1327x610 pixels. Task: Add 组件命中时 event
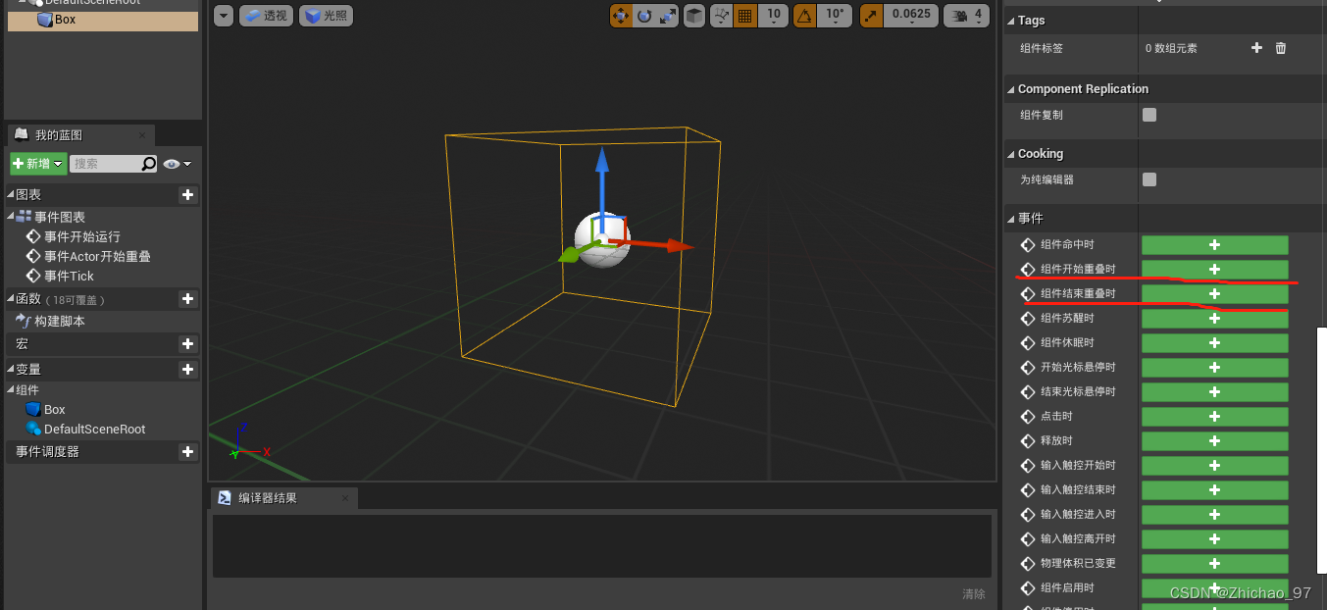(x=1214, y=245)
